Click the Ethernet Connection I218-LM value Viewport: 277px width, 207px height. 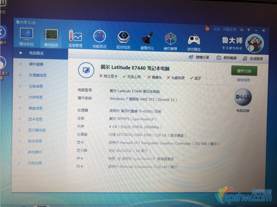coord(143,167)
